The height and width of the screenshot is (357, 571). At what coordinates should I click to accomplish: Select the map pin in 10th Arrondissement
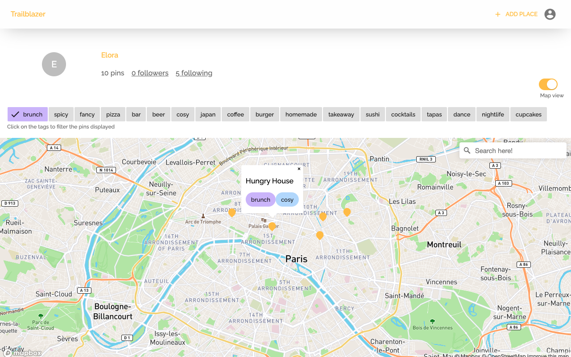[x=323, y=217]
